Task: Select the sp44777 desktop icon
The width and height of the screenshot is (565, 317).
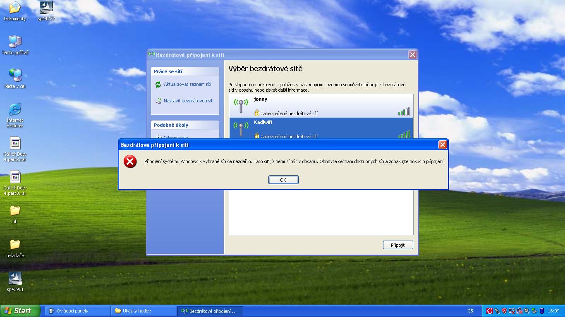Action: click(46, 11)
